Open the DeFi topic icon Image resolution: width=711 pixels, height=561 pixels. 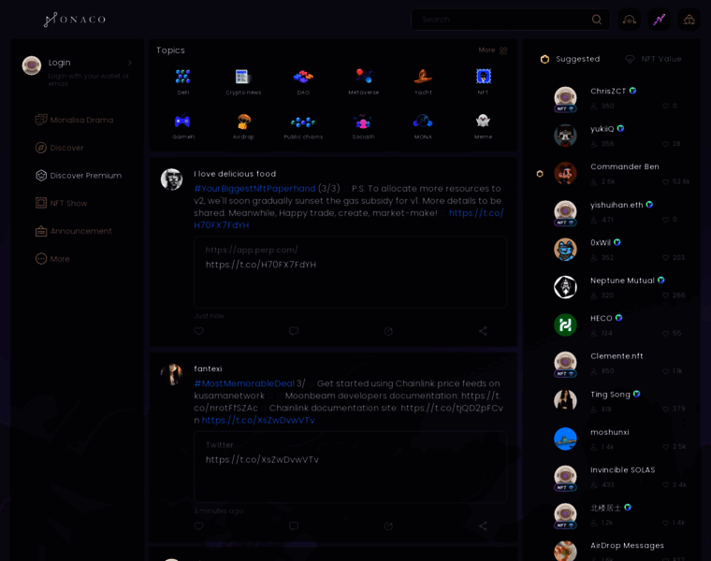pos(182,77)
